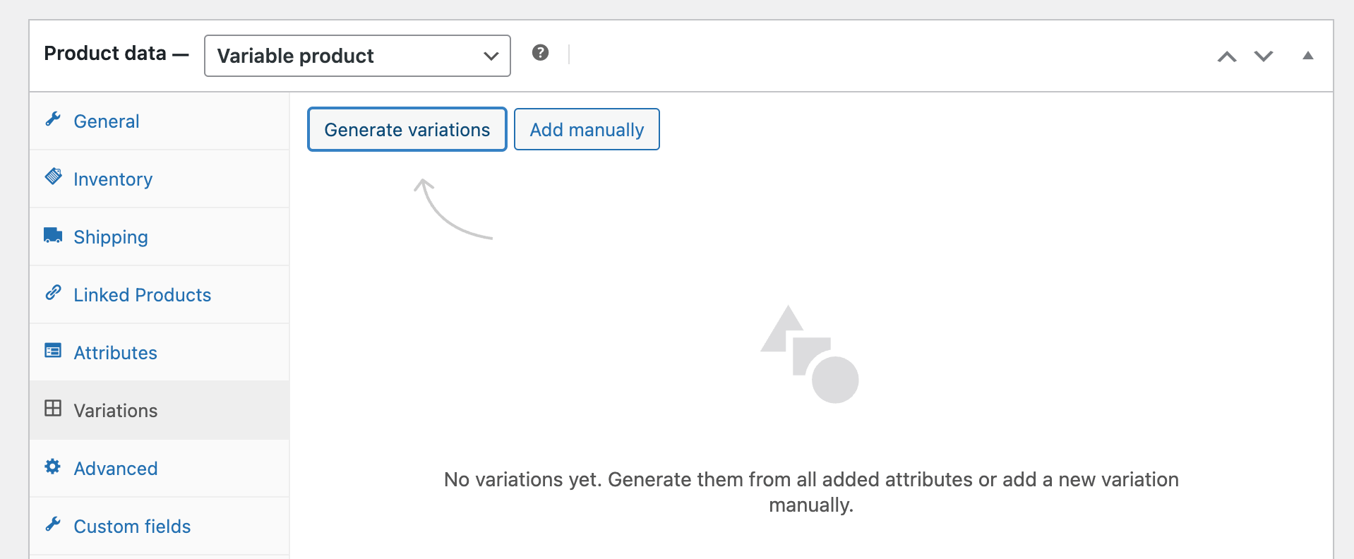Screen dimensions: 1354x559
Task: Move the Product data panel up
Action: (1227, 56)
